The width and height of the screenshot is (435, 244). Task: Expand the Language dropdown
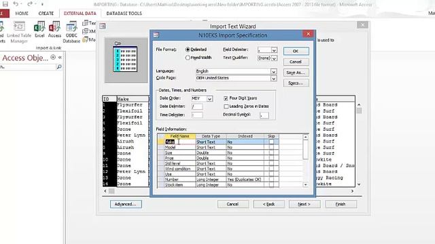(x=273, y=71)
